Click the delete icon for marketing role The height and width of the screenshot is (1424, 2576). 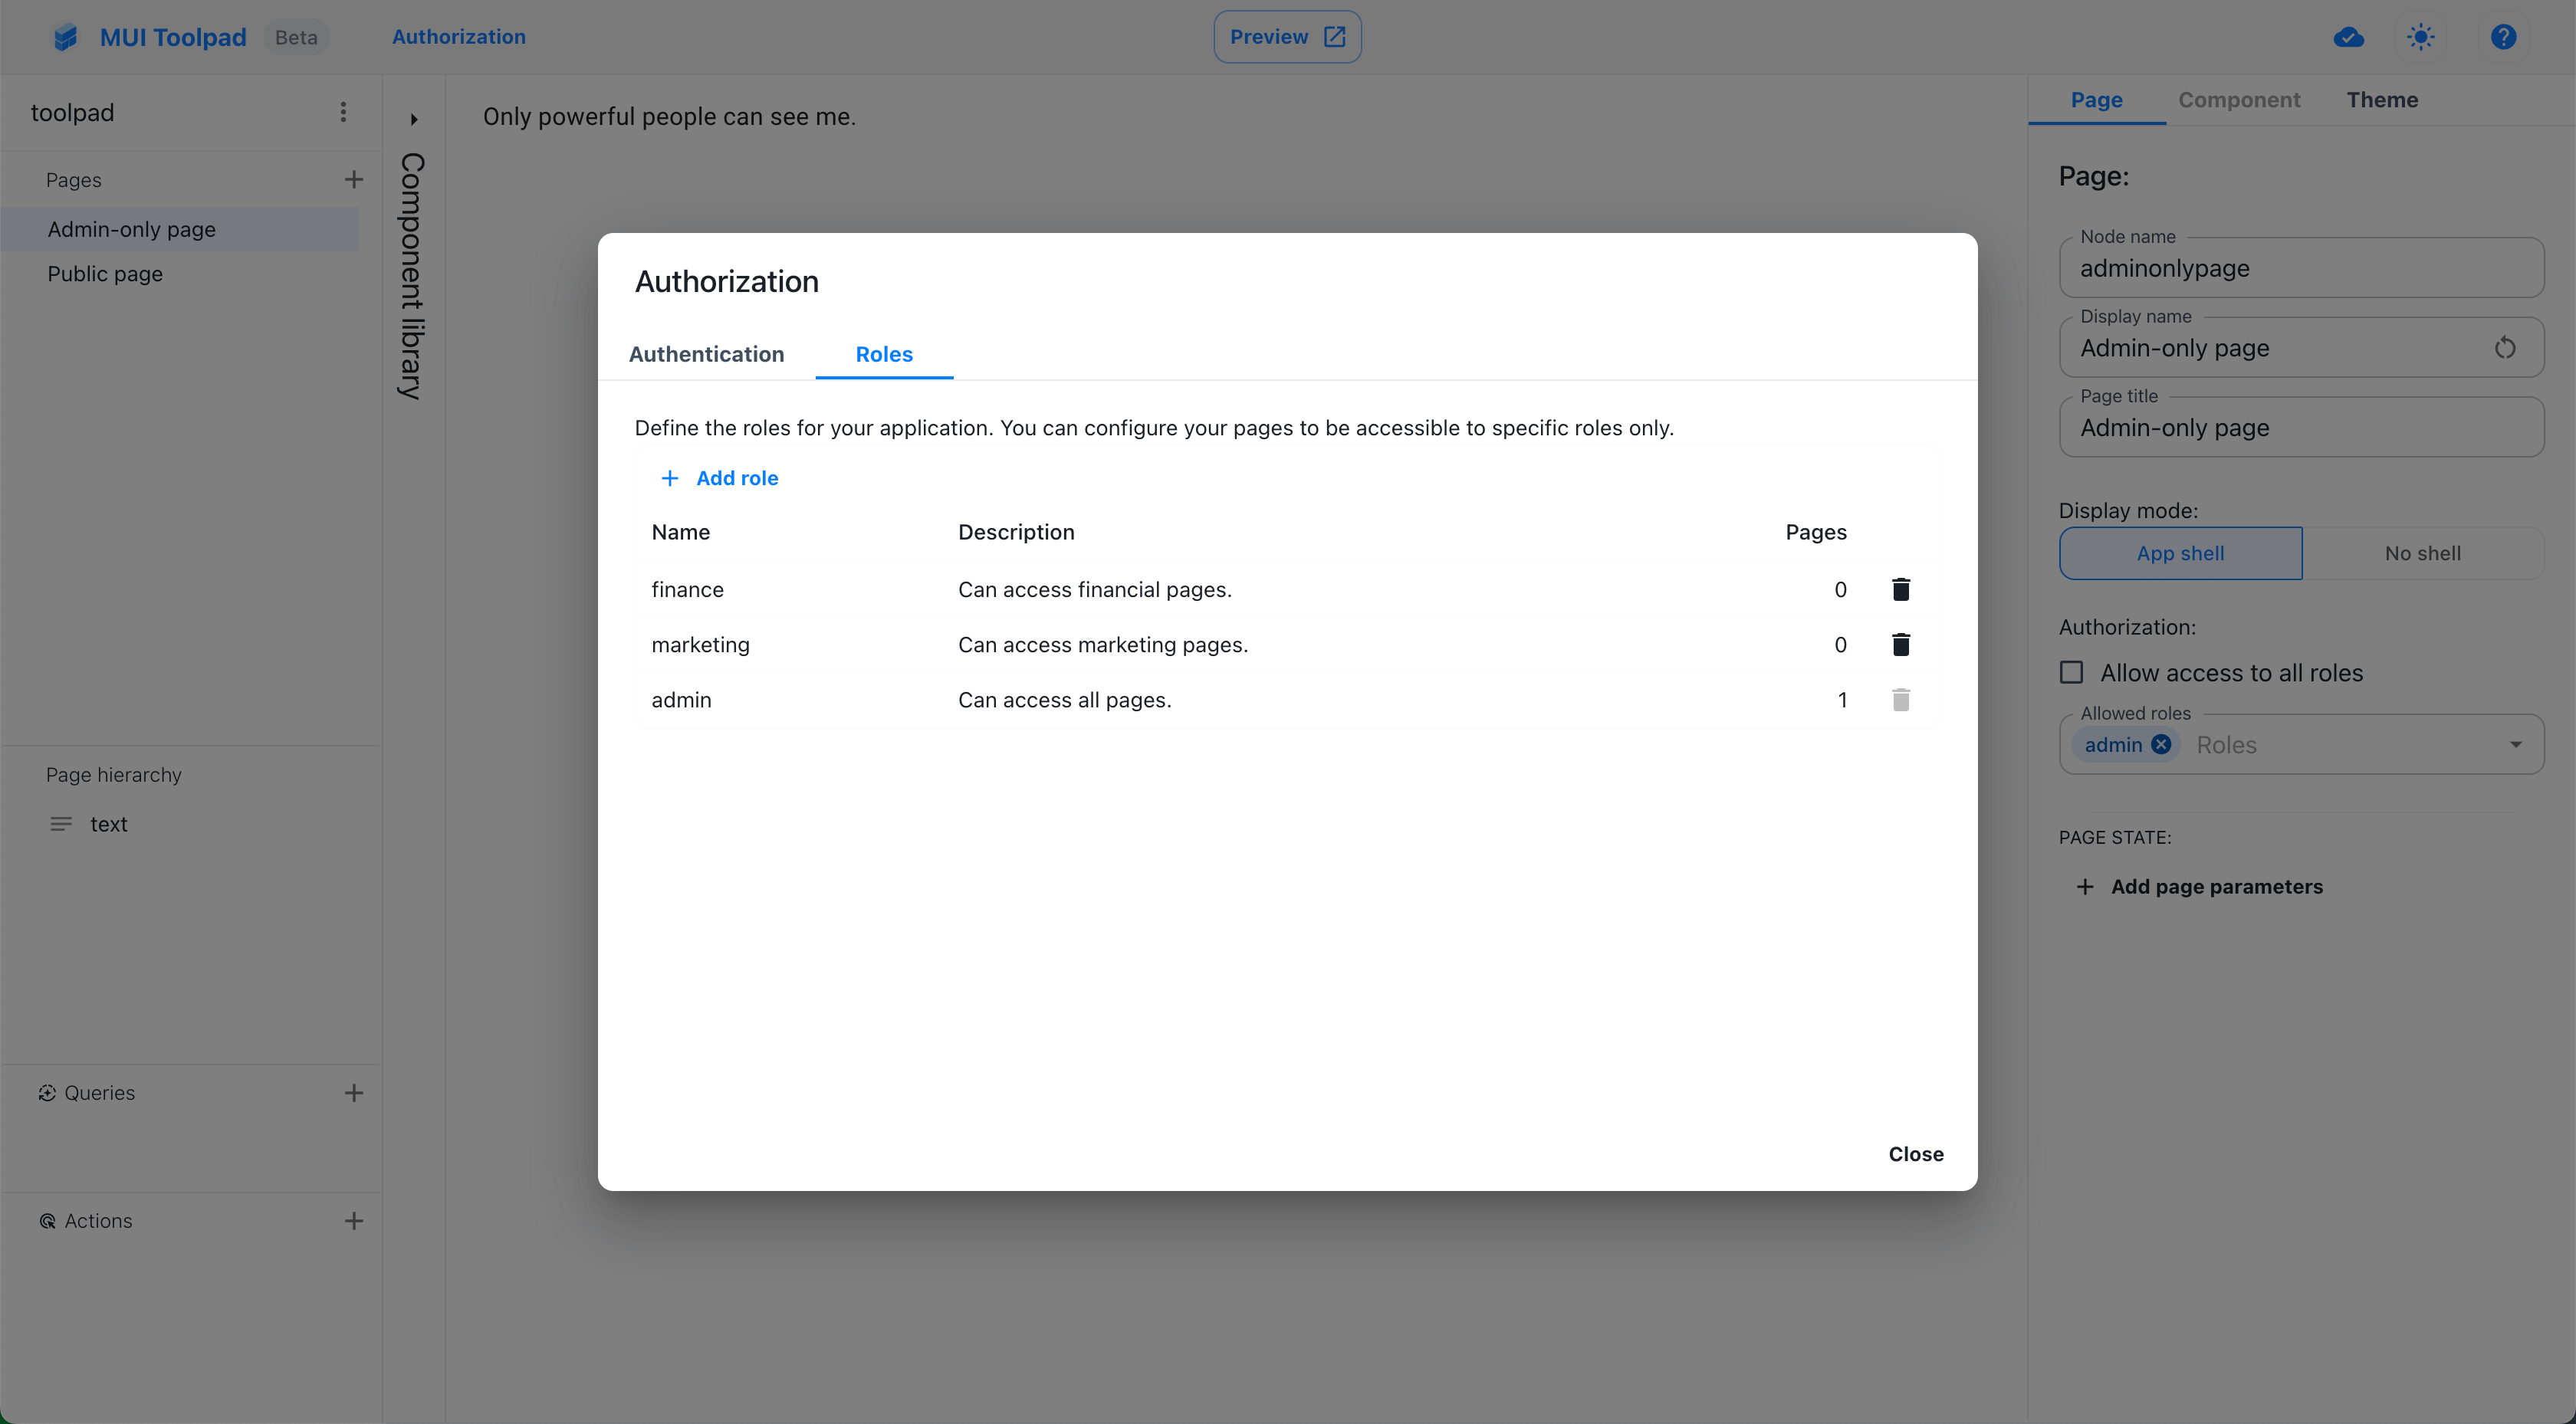1901,644
